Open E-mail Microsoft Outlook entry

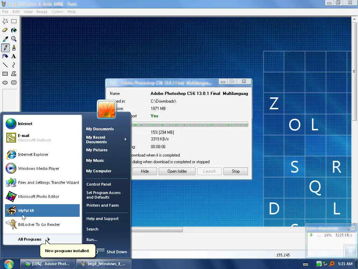coord(42,138)
